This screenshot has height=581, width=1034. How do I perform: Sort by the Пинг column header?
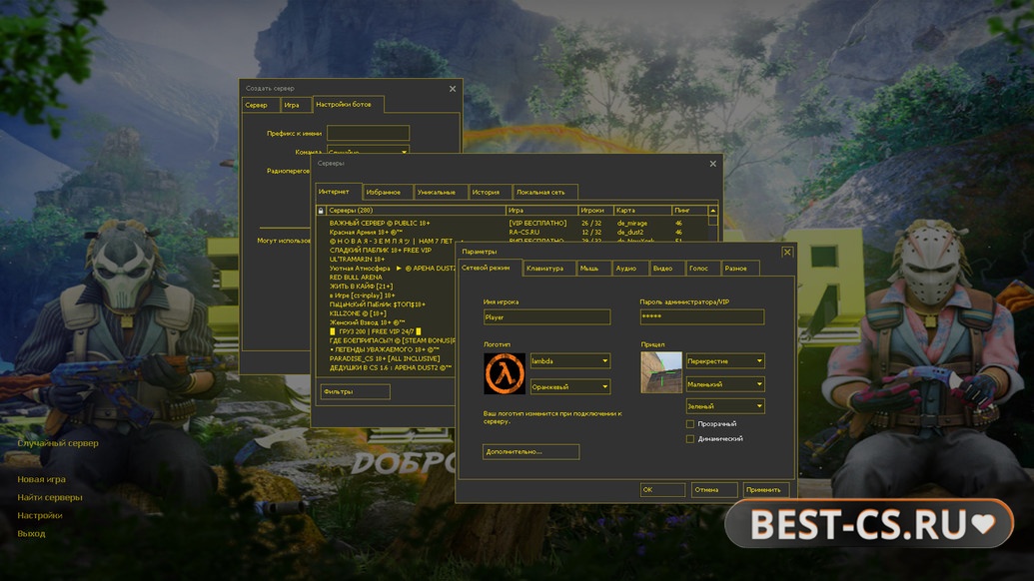[x=689, y=210]
